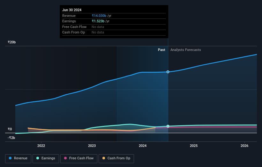Click the teal Earnings data point marker
This screenshot has height=167, width=262.
click(x=168, y=126)
